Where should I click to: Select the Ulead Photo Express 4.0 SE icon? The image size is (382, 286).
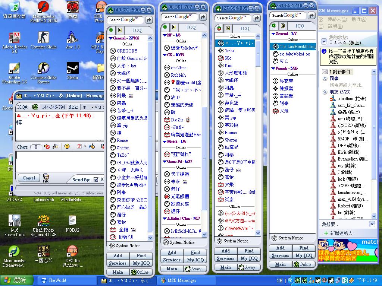point(44,225)
